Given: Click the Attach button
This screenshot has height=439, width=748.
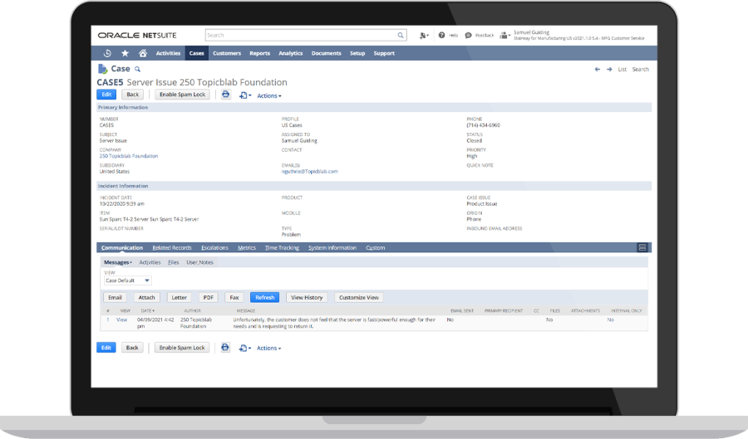Looking at the screenshot, I should [x=146, y=298].
